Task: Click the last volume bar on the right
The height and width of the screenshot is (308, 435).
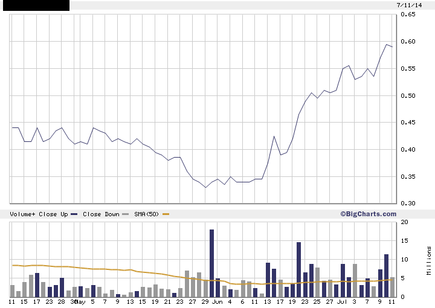Action: coord(392,287)
